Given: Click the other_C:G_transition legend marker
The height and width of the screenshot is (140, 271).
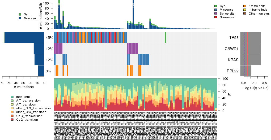Looking at the screenshot, I should pyautogui.click(x=12, y=112).
